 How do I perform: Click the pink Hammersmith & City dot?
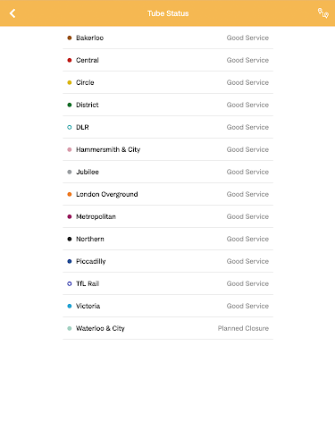point(70,149)
